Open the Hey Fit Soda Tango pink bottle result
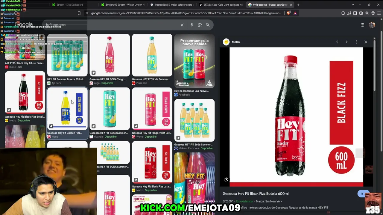This screenshot has height=215, width=383. (x=110, y=55)
